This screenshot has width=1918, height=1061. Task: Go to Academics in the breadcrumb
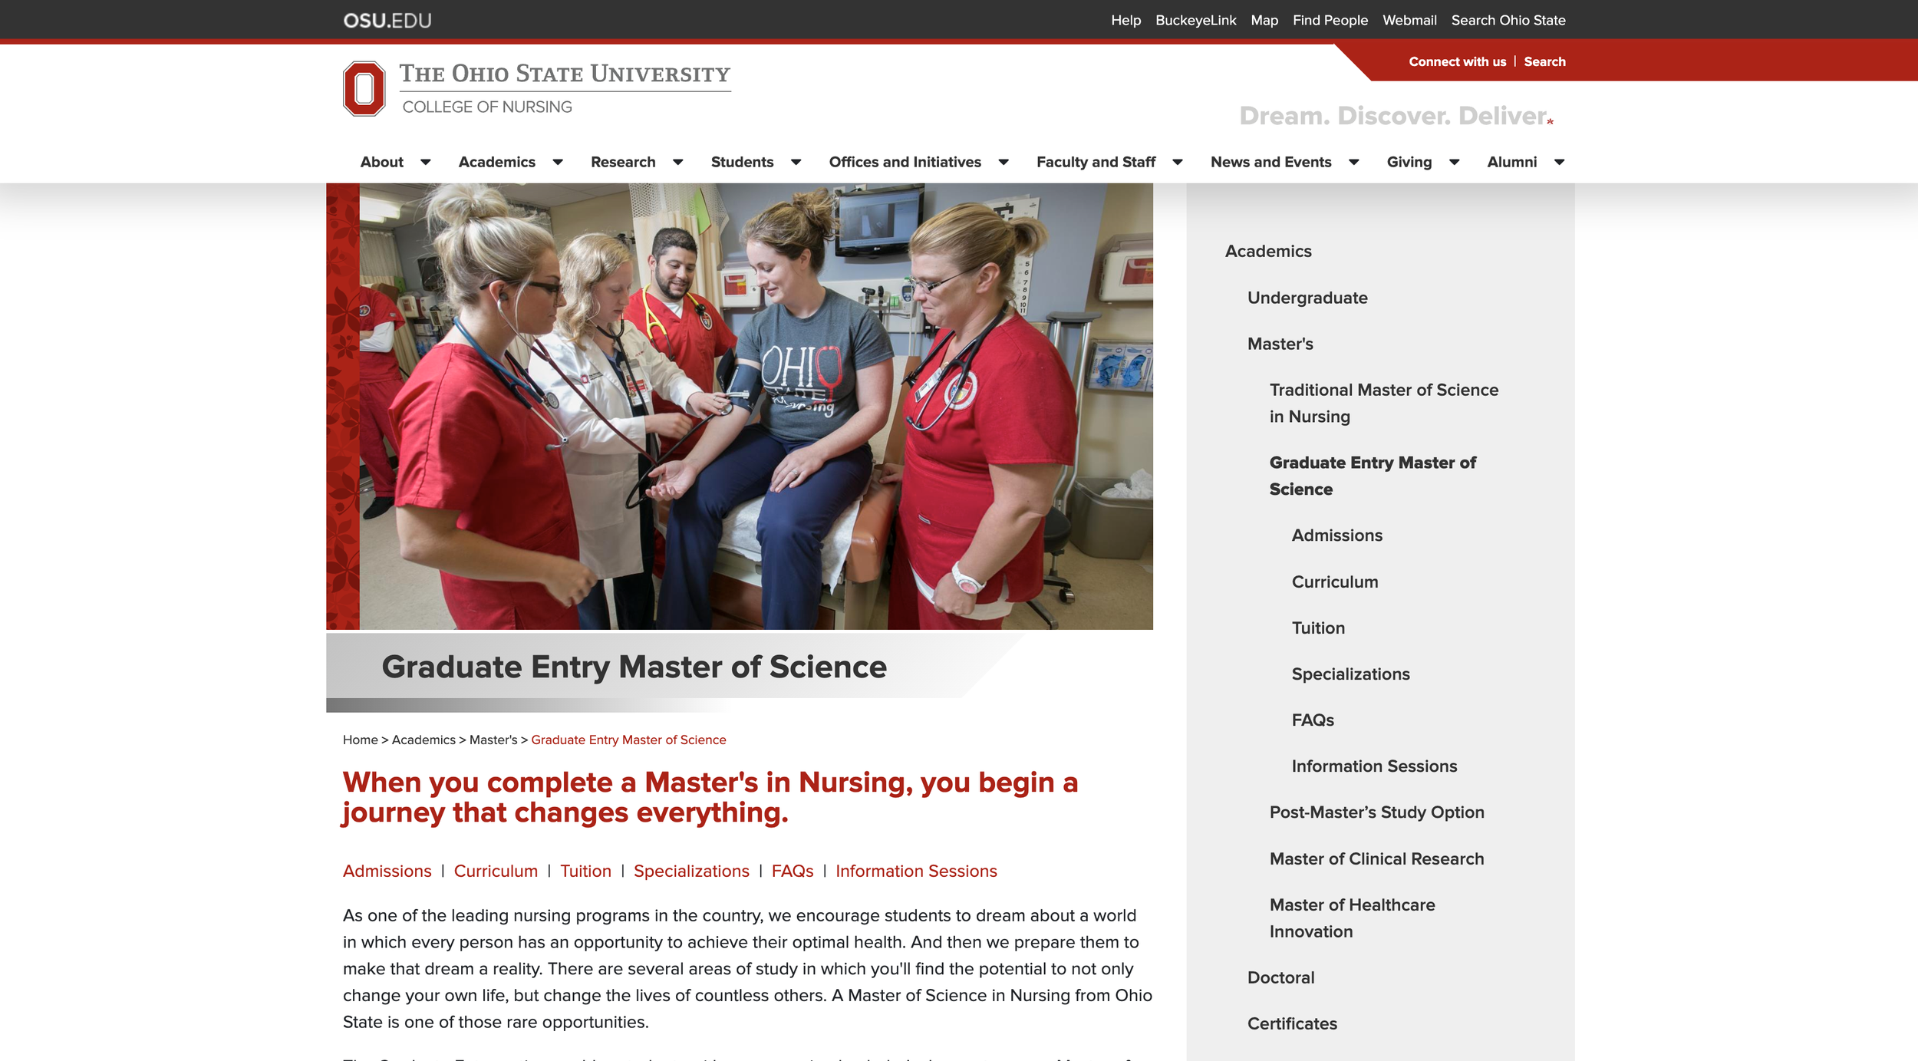pyautogui.click(x=423, y=740)
